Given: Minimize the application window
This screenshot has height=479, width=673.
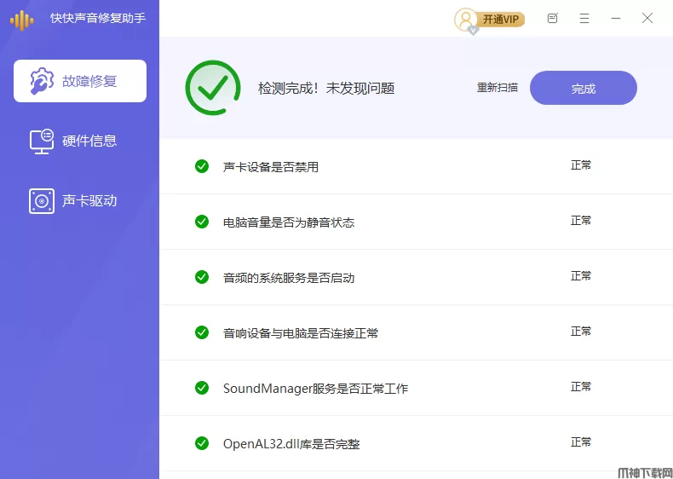Looking at the screenshot, I should [x=616, y=18].
